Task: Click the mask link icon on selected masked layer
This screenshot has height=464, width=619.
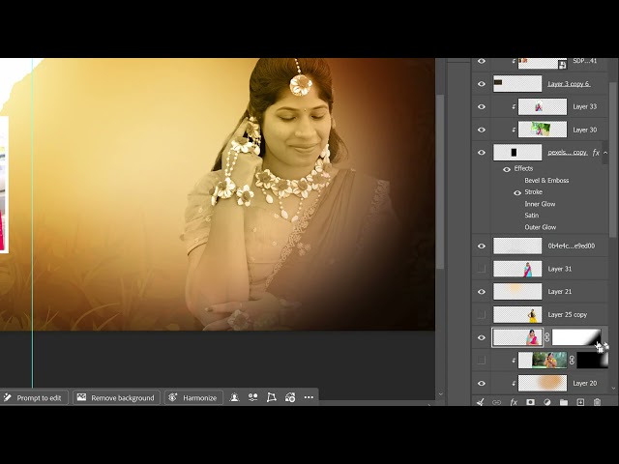Action: point(547,337)
